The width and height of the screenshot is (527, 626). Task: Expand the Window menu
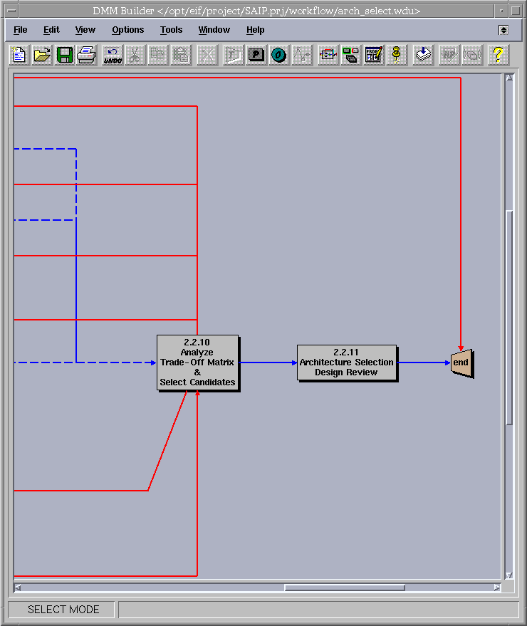(214, 30)
